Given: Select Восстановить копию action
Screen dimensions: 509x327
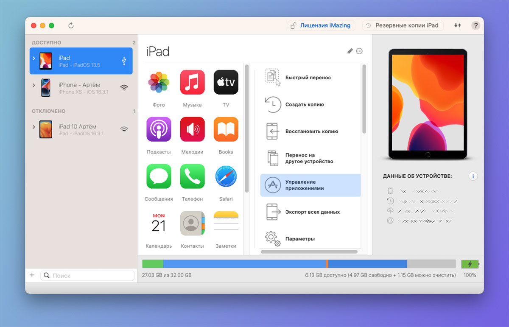Looking at the screenshot, I should tap(310, 131).
